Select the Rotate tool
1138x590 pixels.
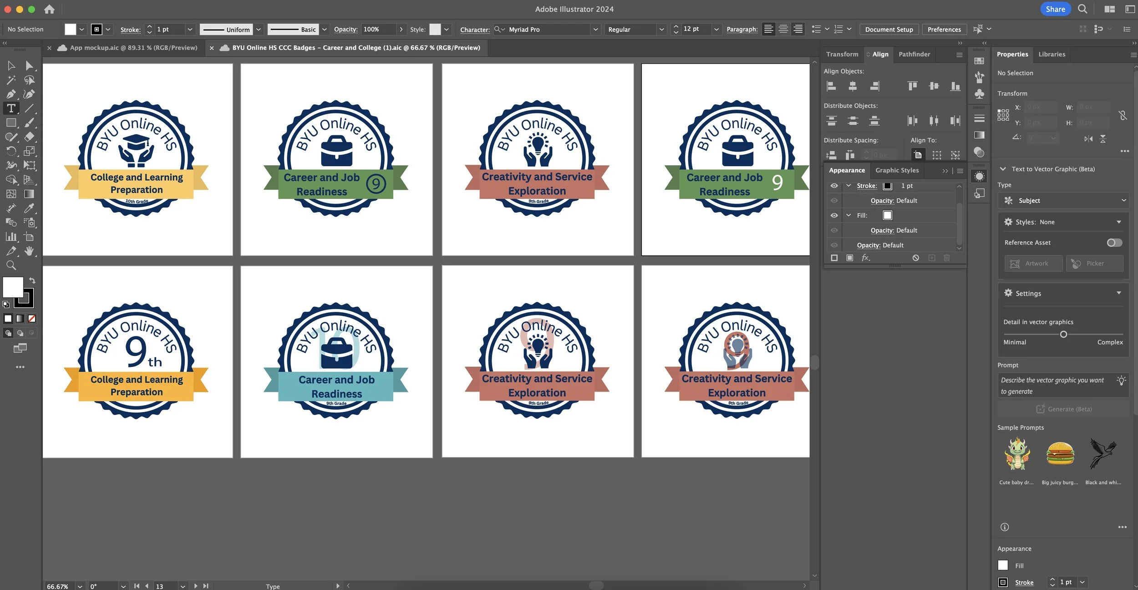point(11,151)
